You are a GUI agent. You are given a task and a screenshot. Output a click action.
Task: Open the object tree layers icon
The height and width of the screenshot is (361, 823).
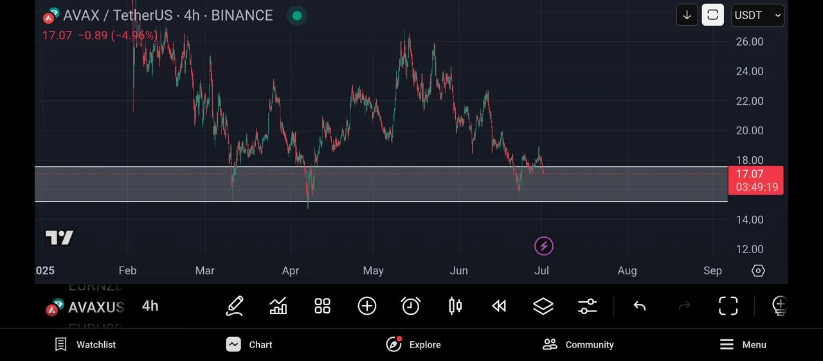click(543, 306)
